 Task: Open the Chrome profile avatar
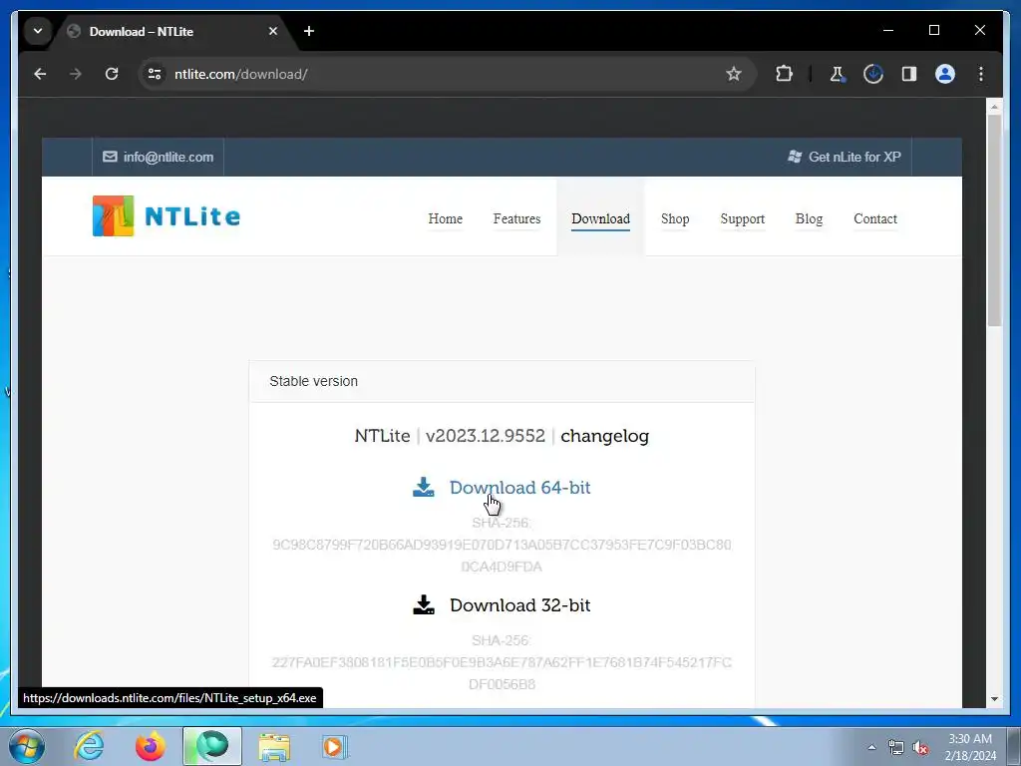tap(945, 74)
